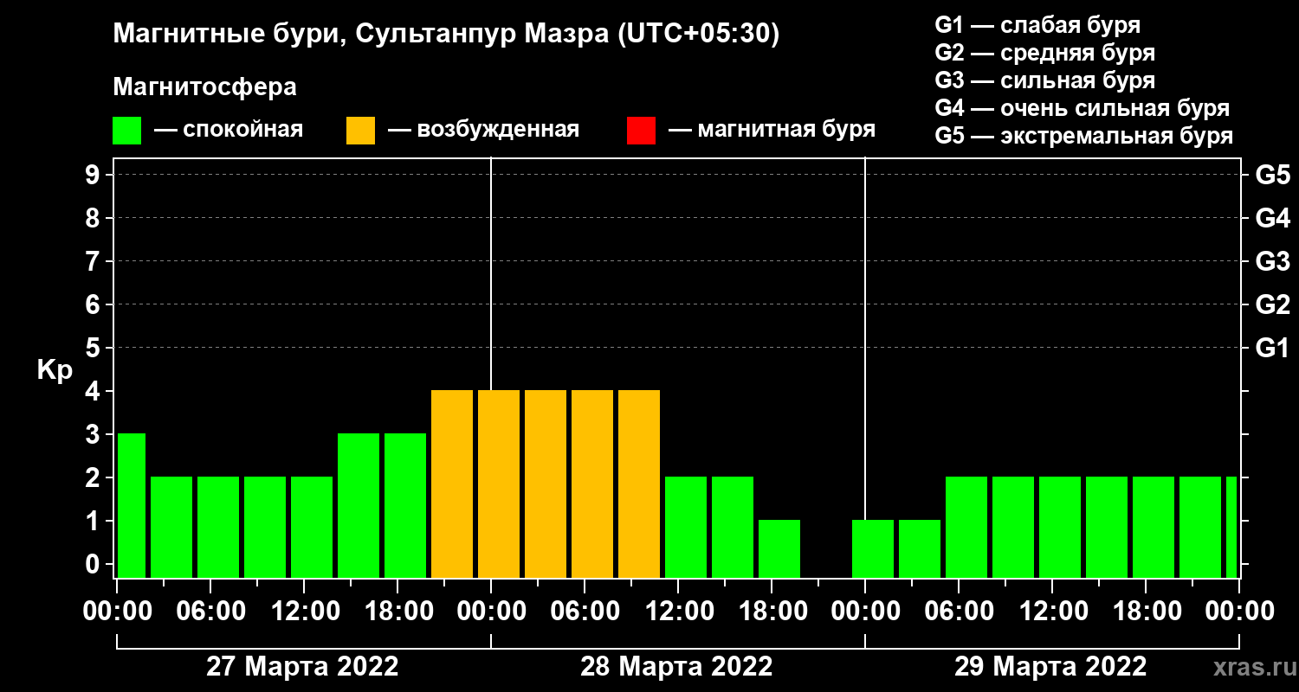Click the '— магнитная буря' legend label
Viewport: 1299px width, 692px height.
(x=772, y=131)
